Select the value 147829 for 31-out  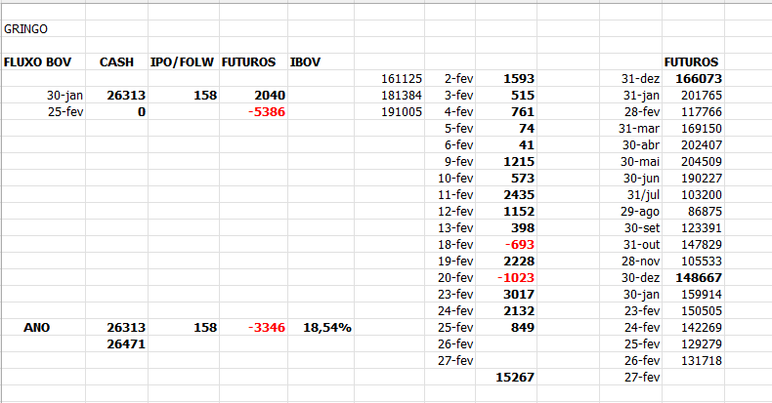tap(693, 245)
